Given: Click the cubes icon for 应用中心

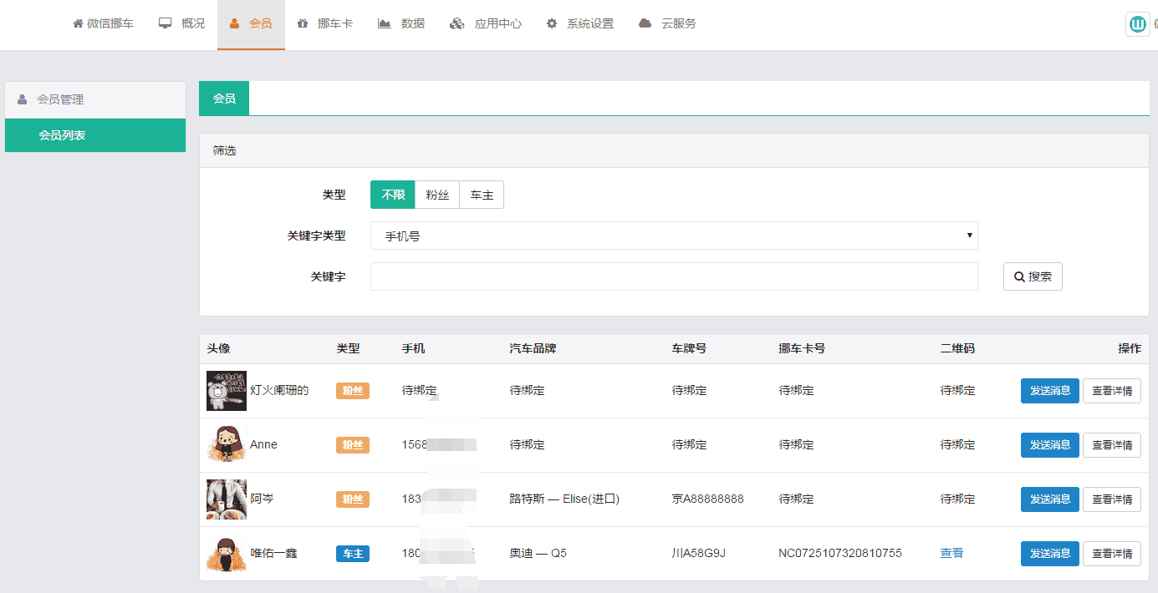Looking at the screenshot, I should coord(457,23).
